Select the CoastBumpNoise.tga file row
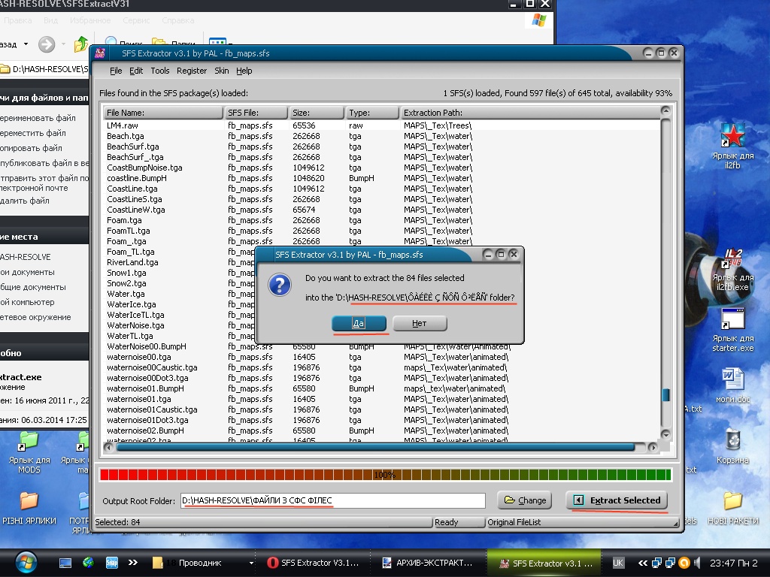 [x=382, y=168]
